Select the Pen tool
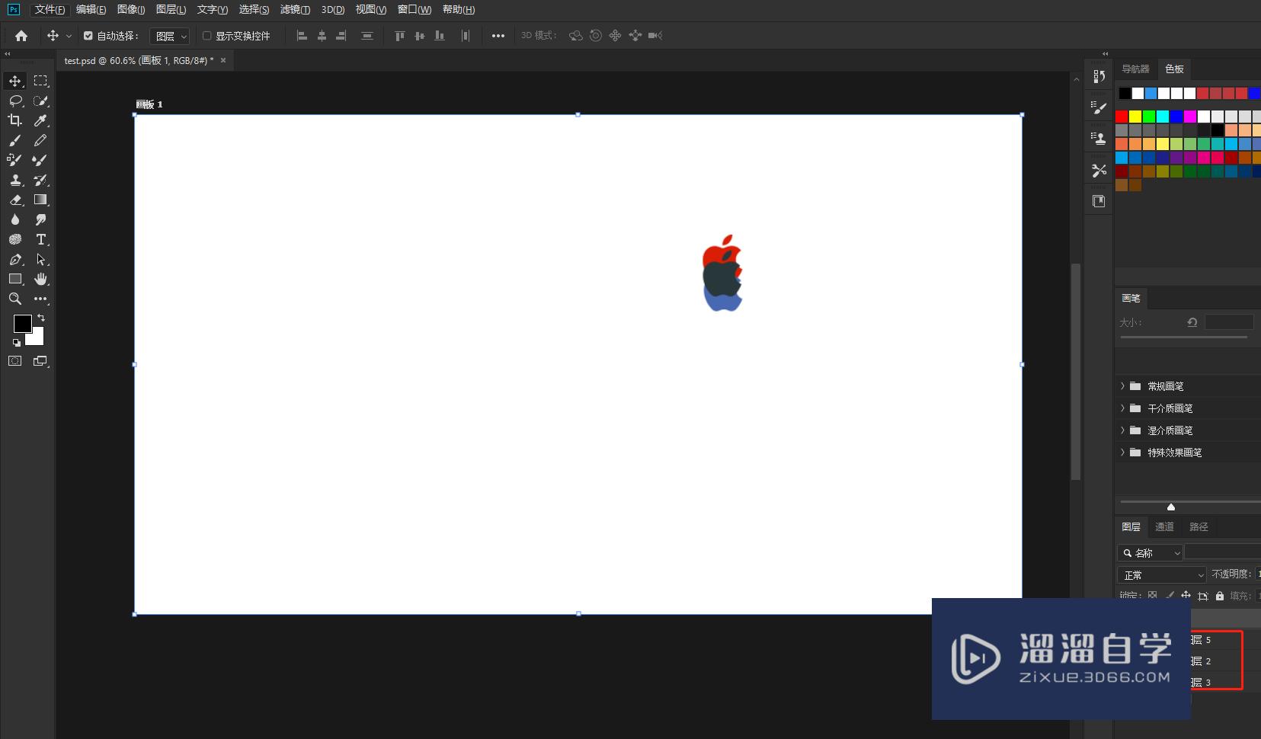Image resolution: width=1261 pixels, height=739 pixels. point(15,259)
